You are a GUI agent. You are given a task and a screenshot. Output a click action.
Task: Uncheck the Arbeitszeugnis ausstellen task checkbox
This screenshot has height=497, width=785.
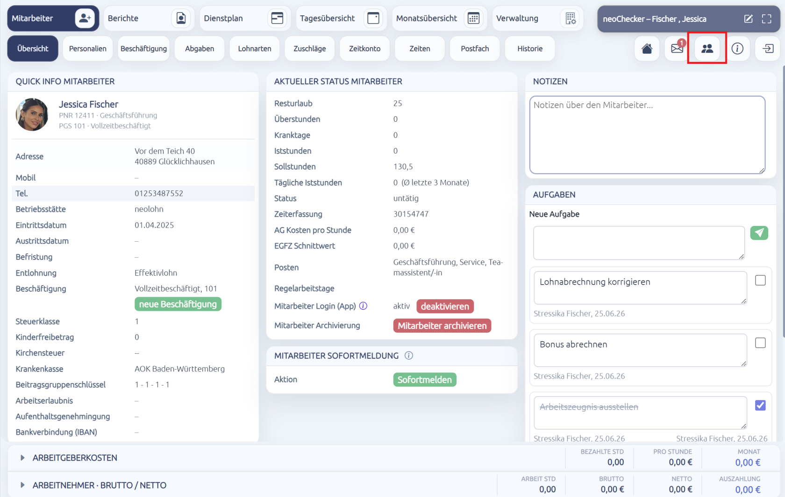(x=760, y=406)
